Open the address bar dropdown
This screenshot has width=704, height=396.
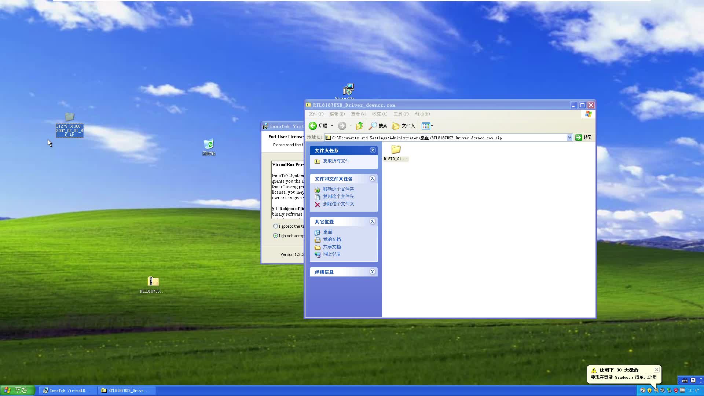click(x=569, y=137)
